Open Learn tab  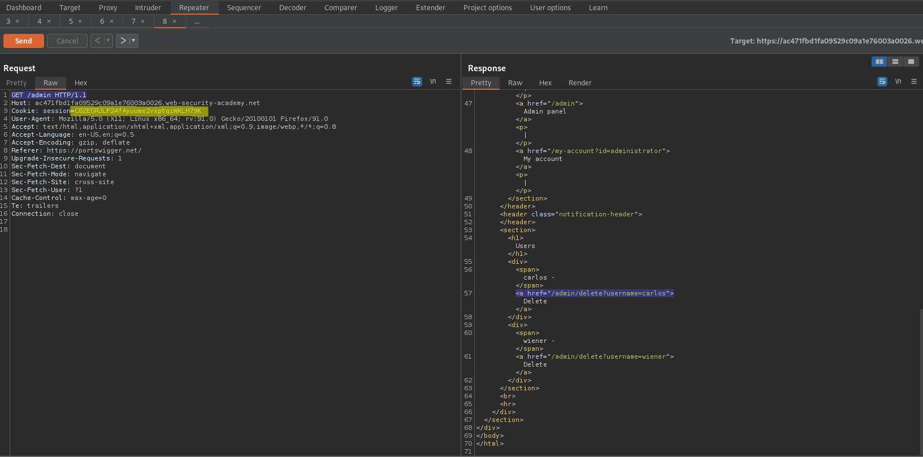click(598, 7)
